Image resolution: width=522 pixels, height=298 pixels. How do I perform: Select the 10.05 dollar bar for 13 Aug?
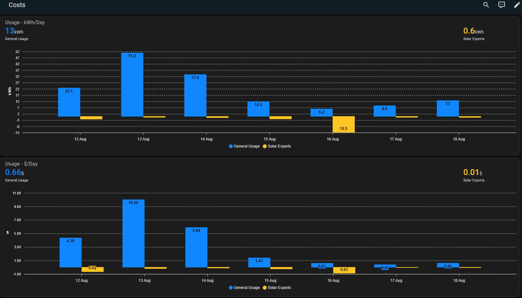(x=133, y=233)
